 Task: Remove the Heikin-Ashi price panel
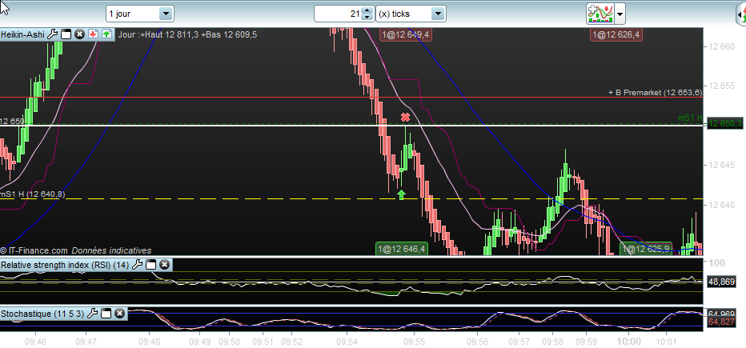pos(80,34)
